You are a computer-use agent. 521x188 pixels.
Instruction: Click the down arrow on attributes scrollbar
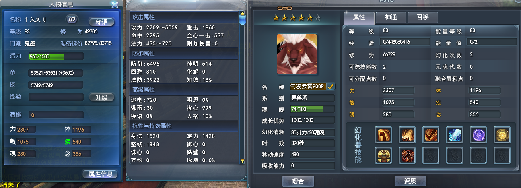[x=242, y=161]
